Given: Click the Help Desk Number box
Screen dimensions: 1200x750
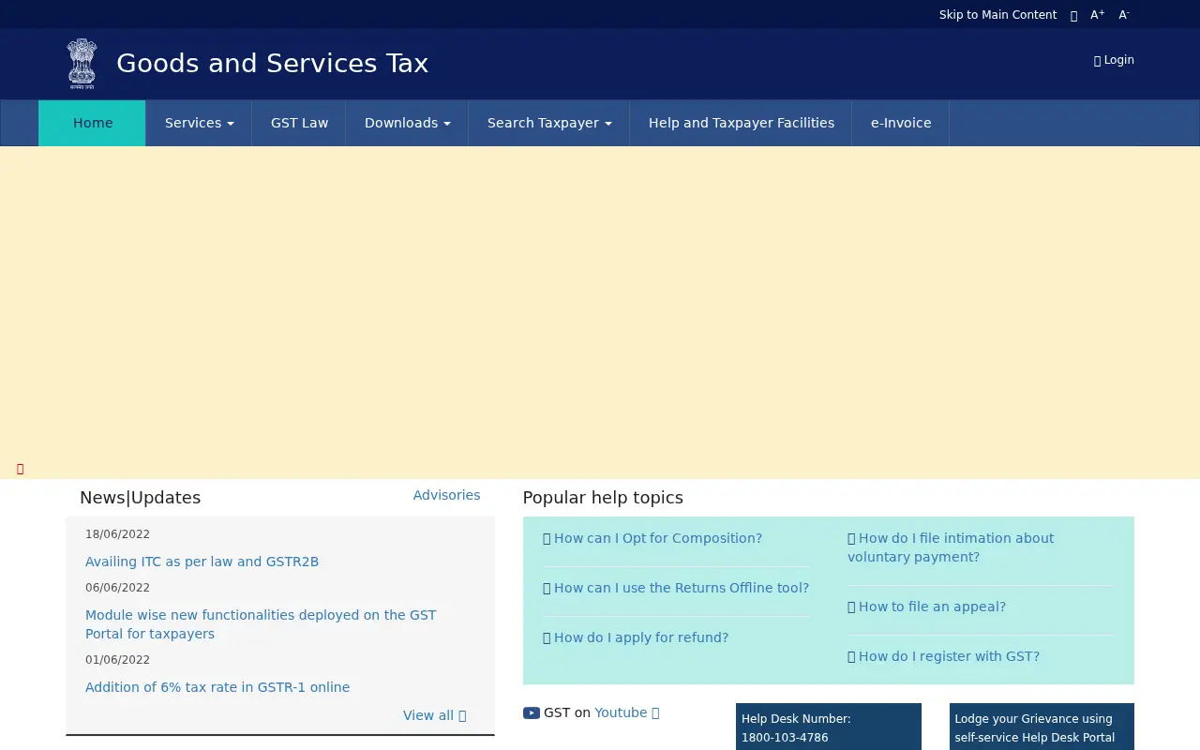Looking at the screenshot, I should click(829, 727).
